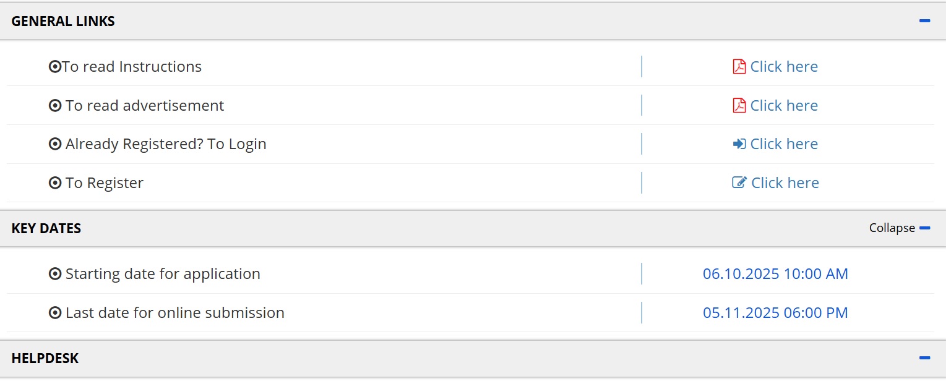Click the Key Dates header title

(x=46, y=228)
